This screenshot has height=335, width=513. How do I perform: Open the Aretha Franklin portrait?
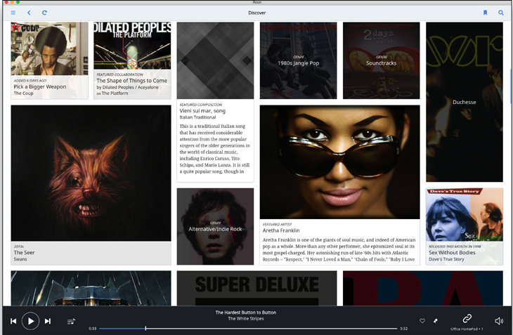pyautogui.click(x=339, y=162)
